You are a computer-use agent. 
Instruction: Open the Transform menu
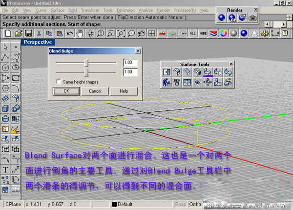click(x=89, y=10)
